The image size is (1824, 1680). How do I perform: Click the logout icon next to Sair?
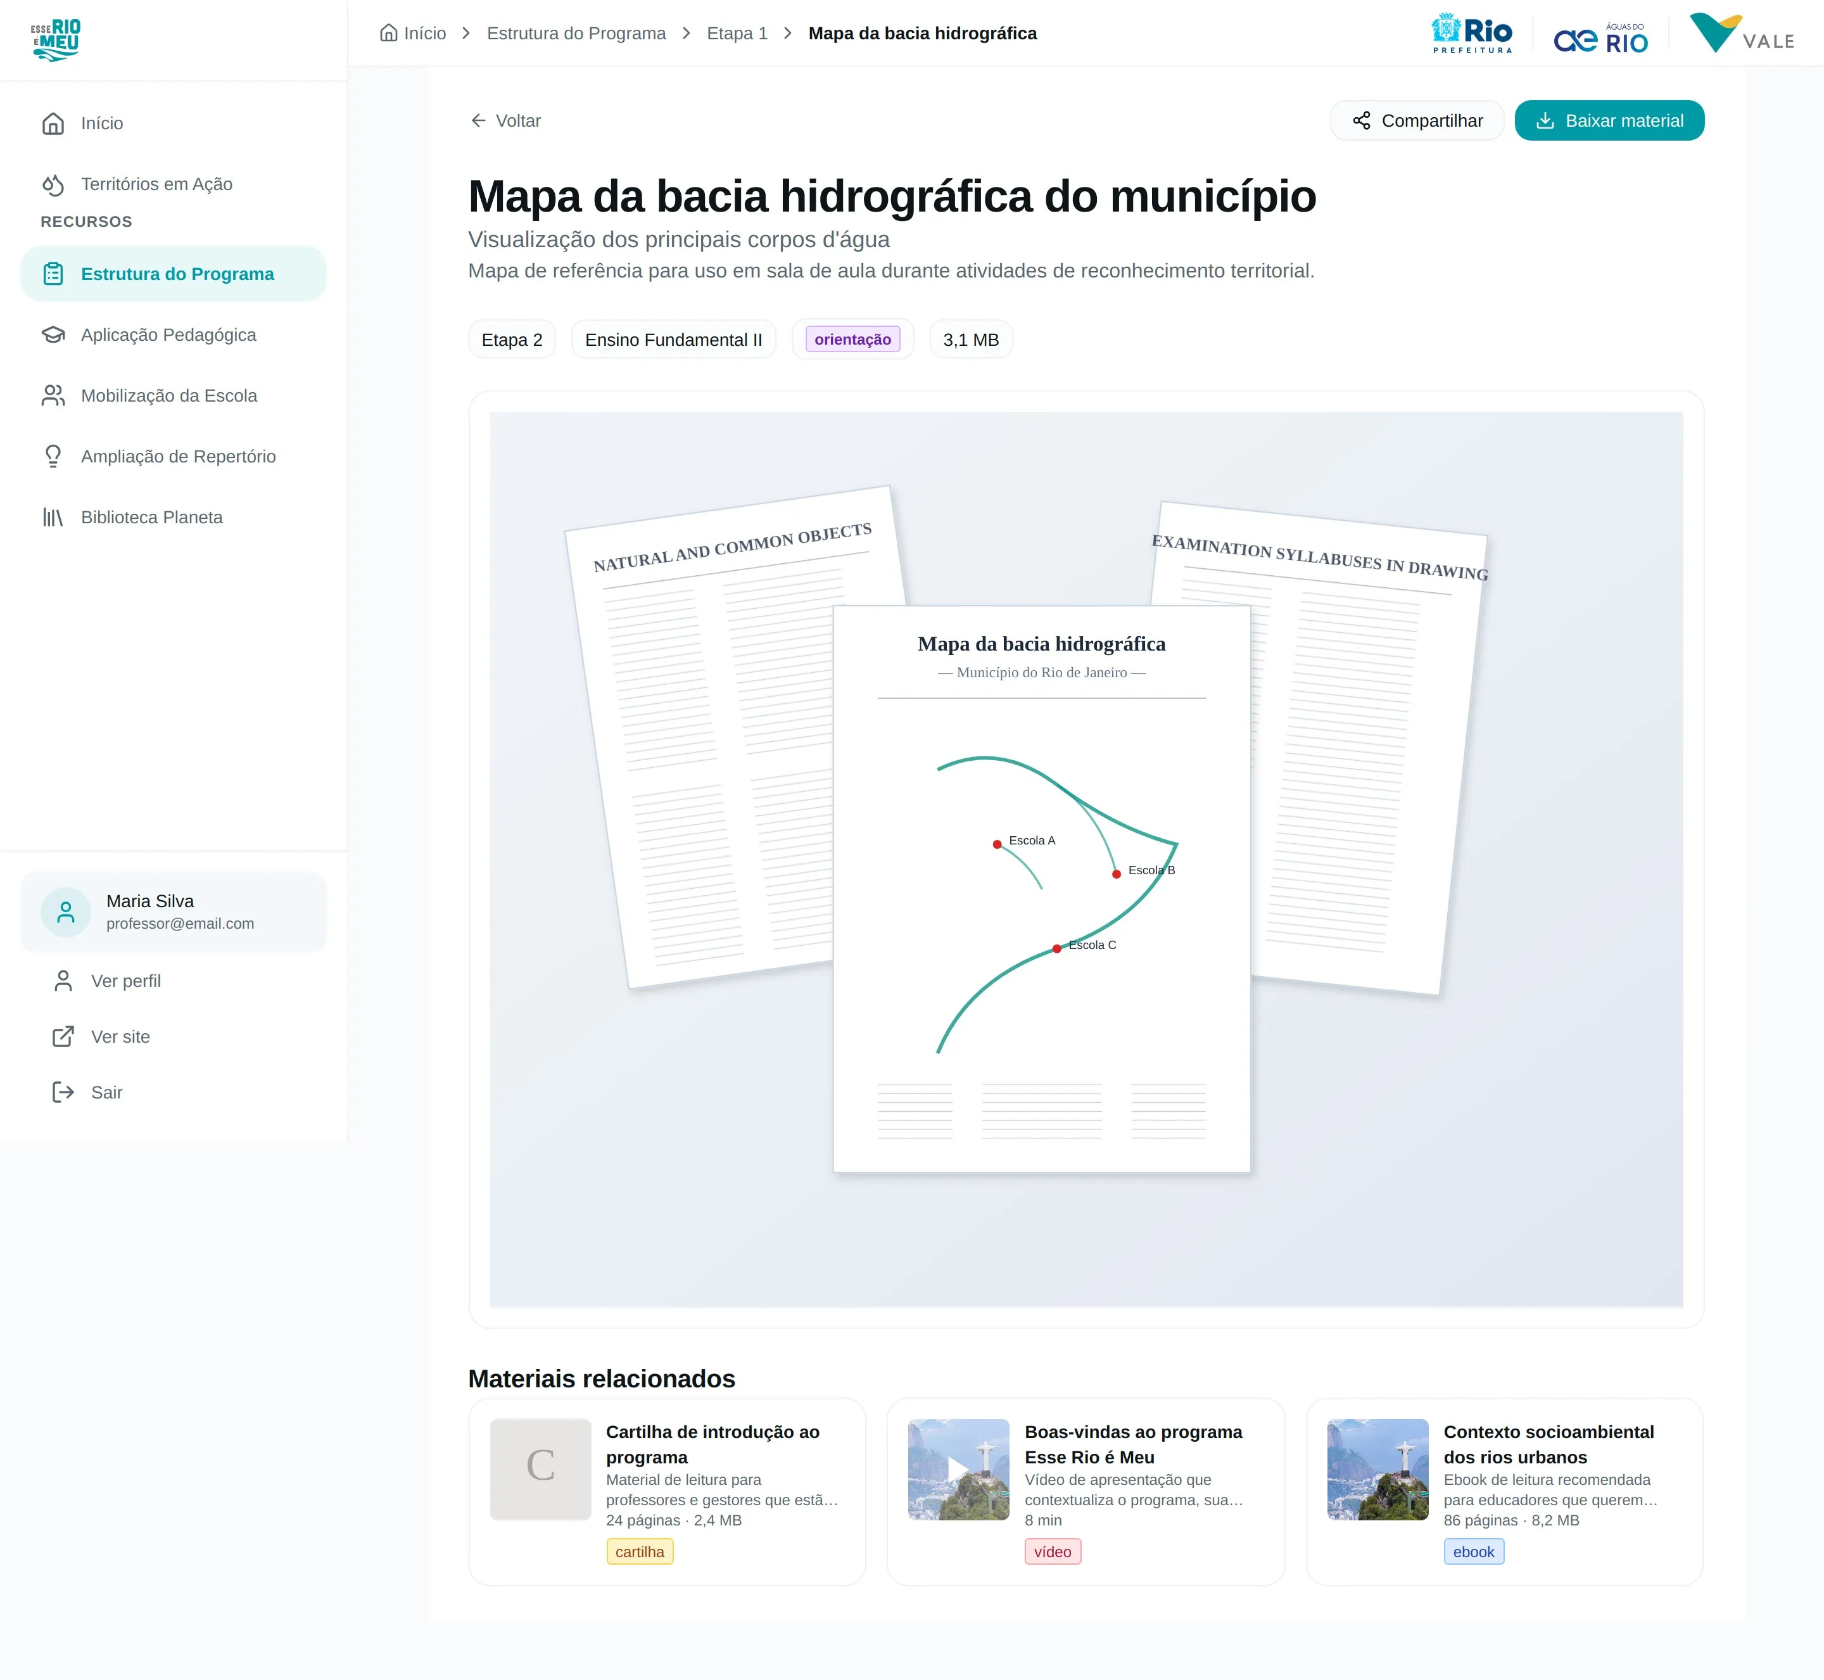point(63,1092)
